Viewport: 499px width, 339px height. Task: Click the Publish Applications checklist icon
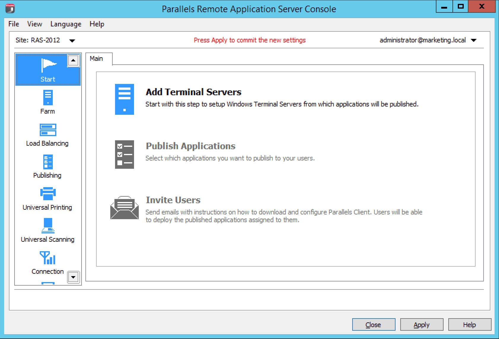click(124, 155)
